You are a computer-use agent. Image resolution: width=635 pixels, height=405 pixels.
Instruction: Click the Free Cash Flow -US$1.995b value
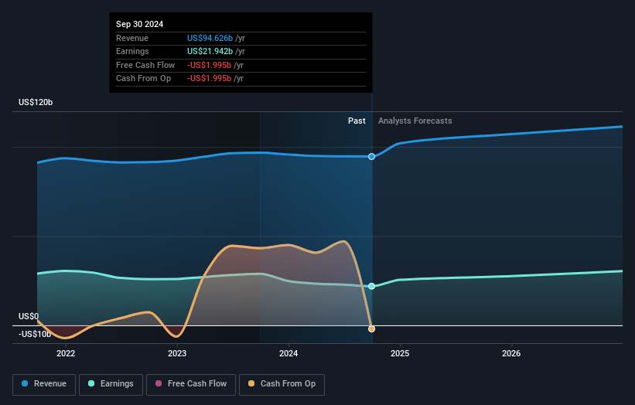click(x=209, y=65)
